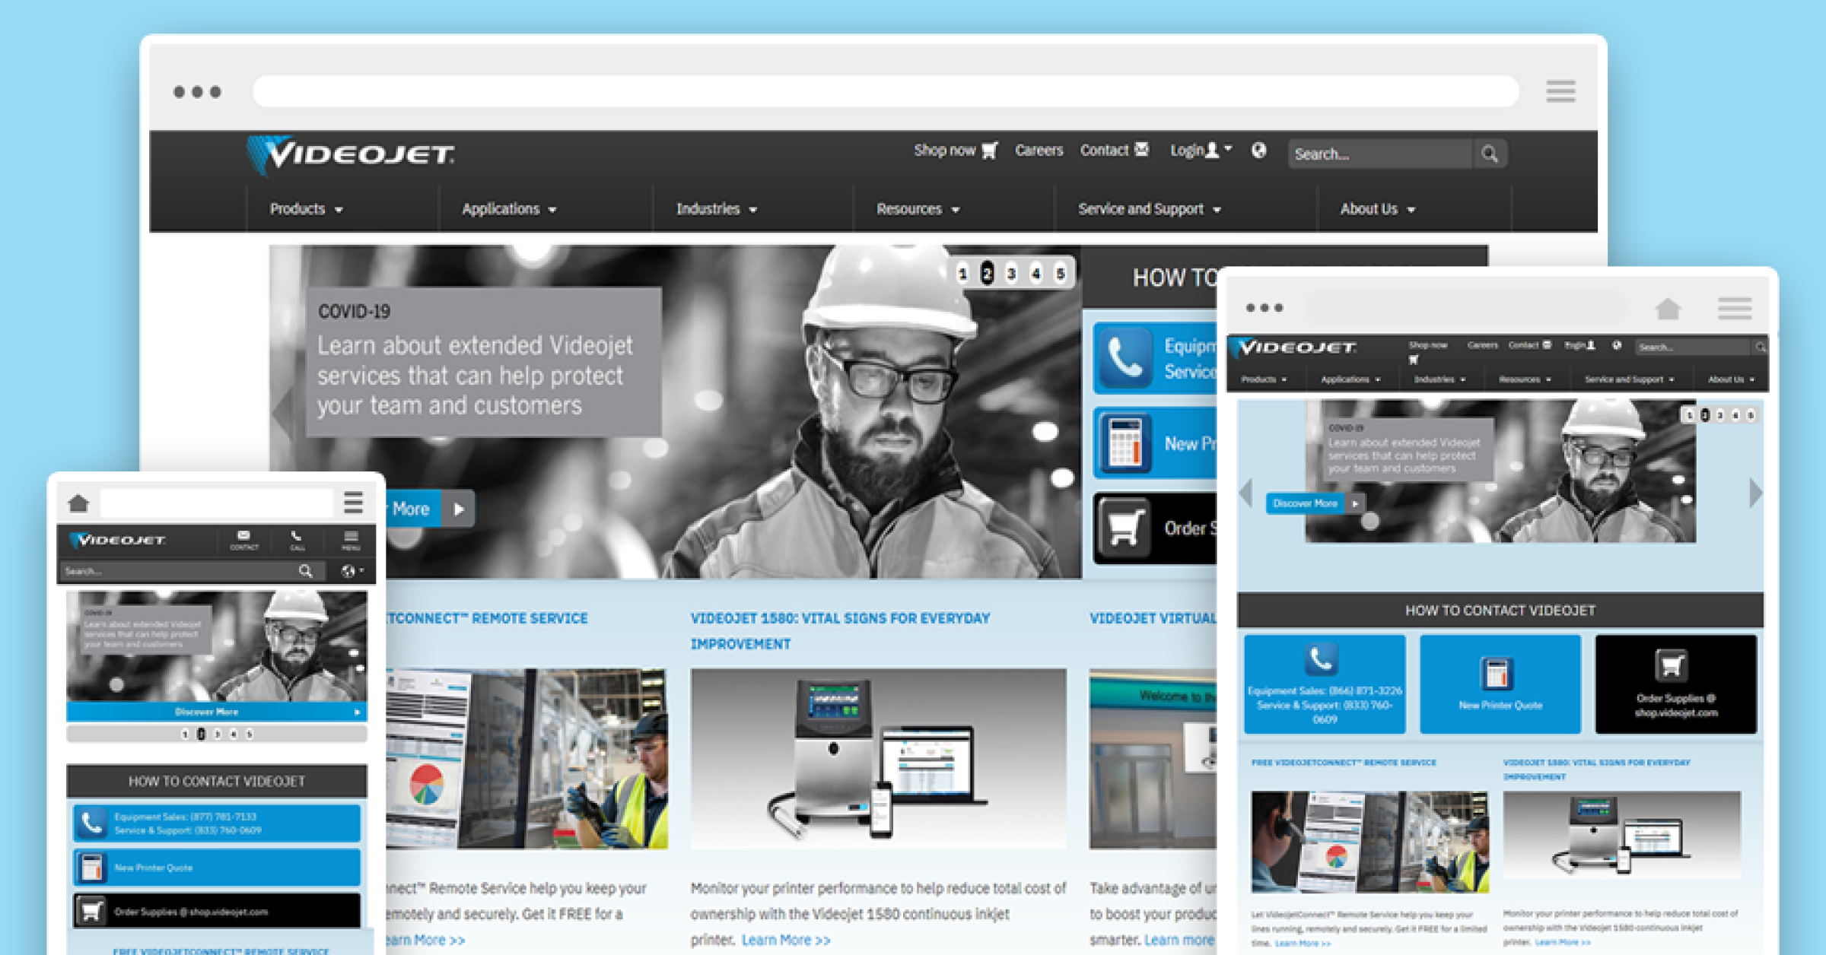Click inside the Search text field
This screenshot has height=955, width=1826.
tap(1377, 154)
